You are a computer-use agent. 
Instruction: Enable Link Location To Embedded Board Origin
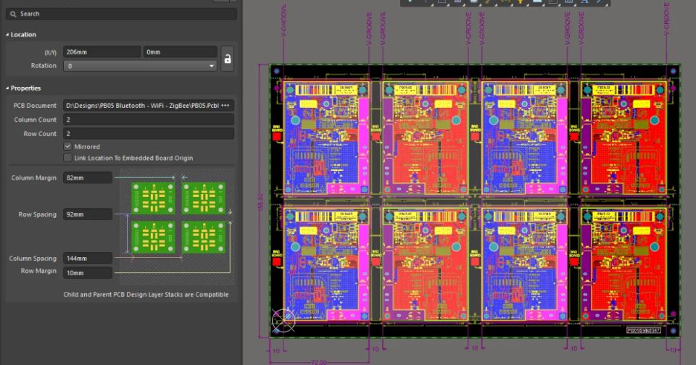point(68,158)
